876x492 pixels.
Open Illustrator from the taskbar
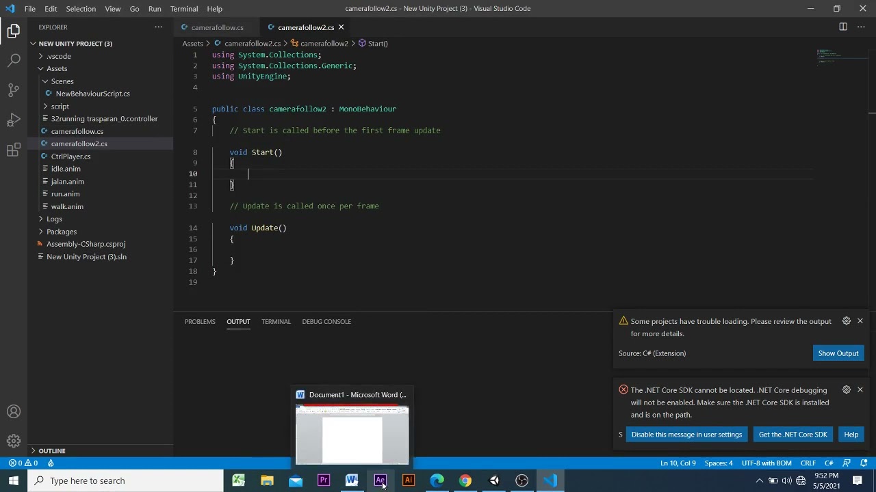coord(409,480)
